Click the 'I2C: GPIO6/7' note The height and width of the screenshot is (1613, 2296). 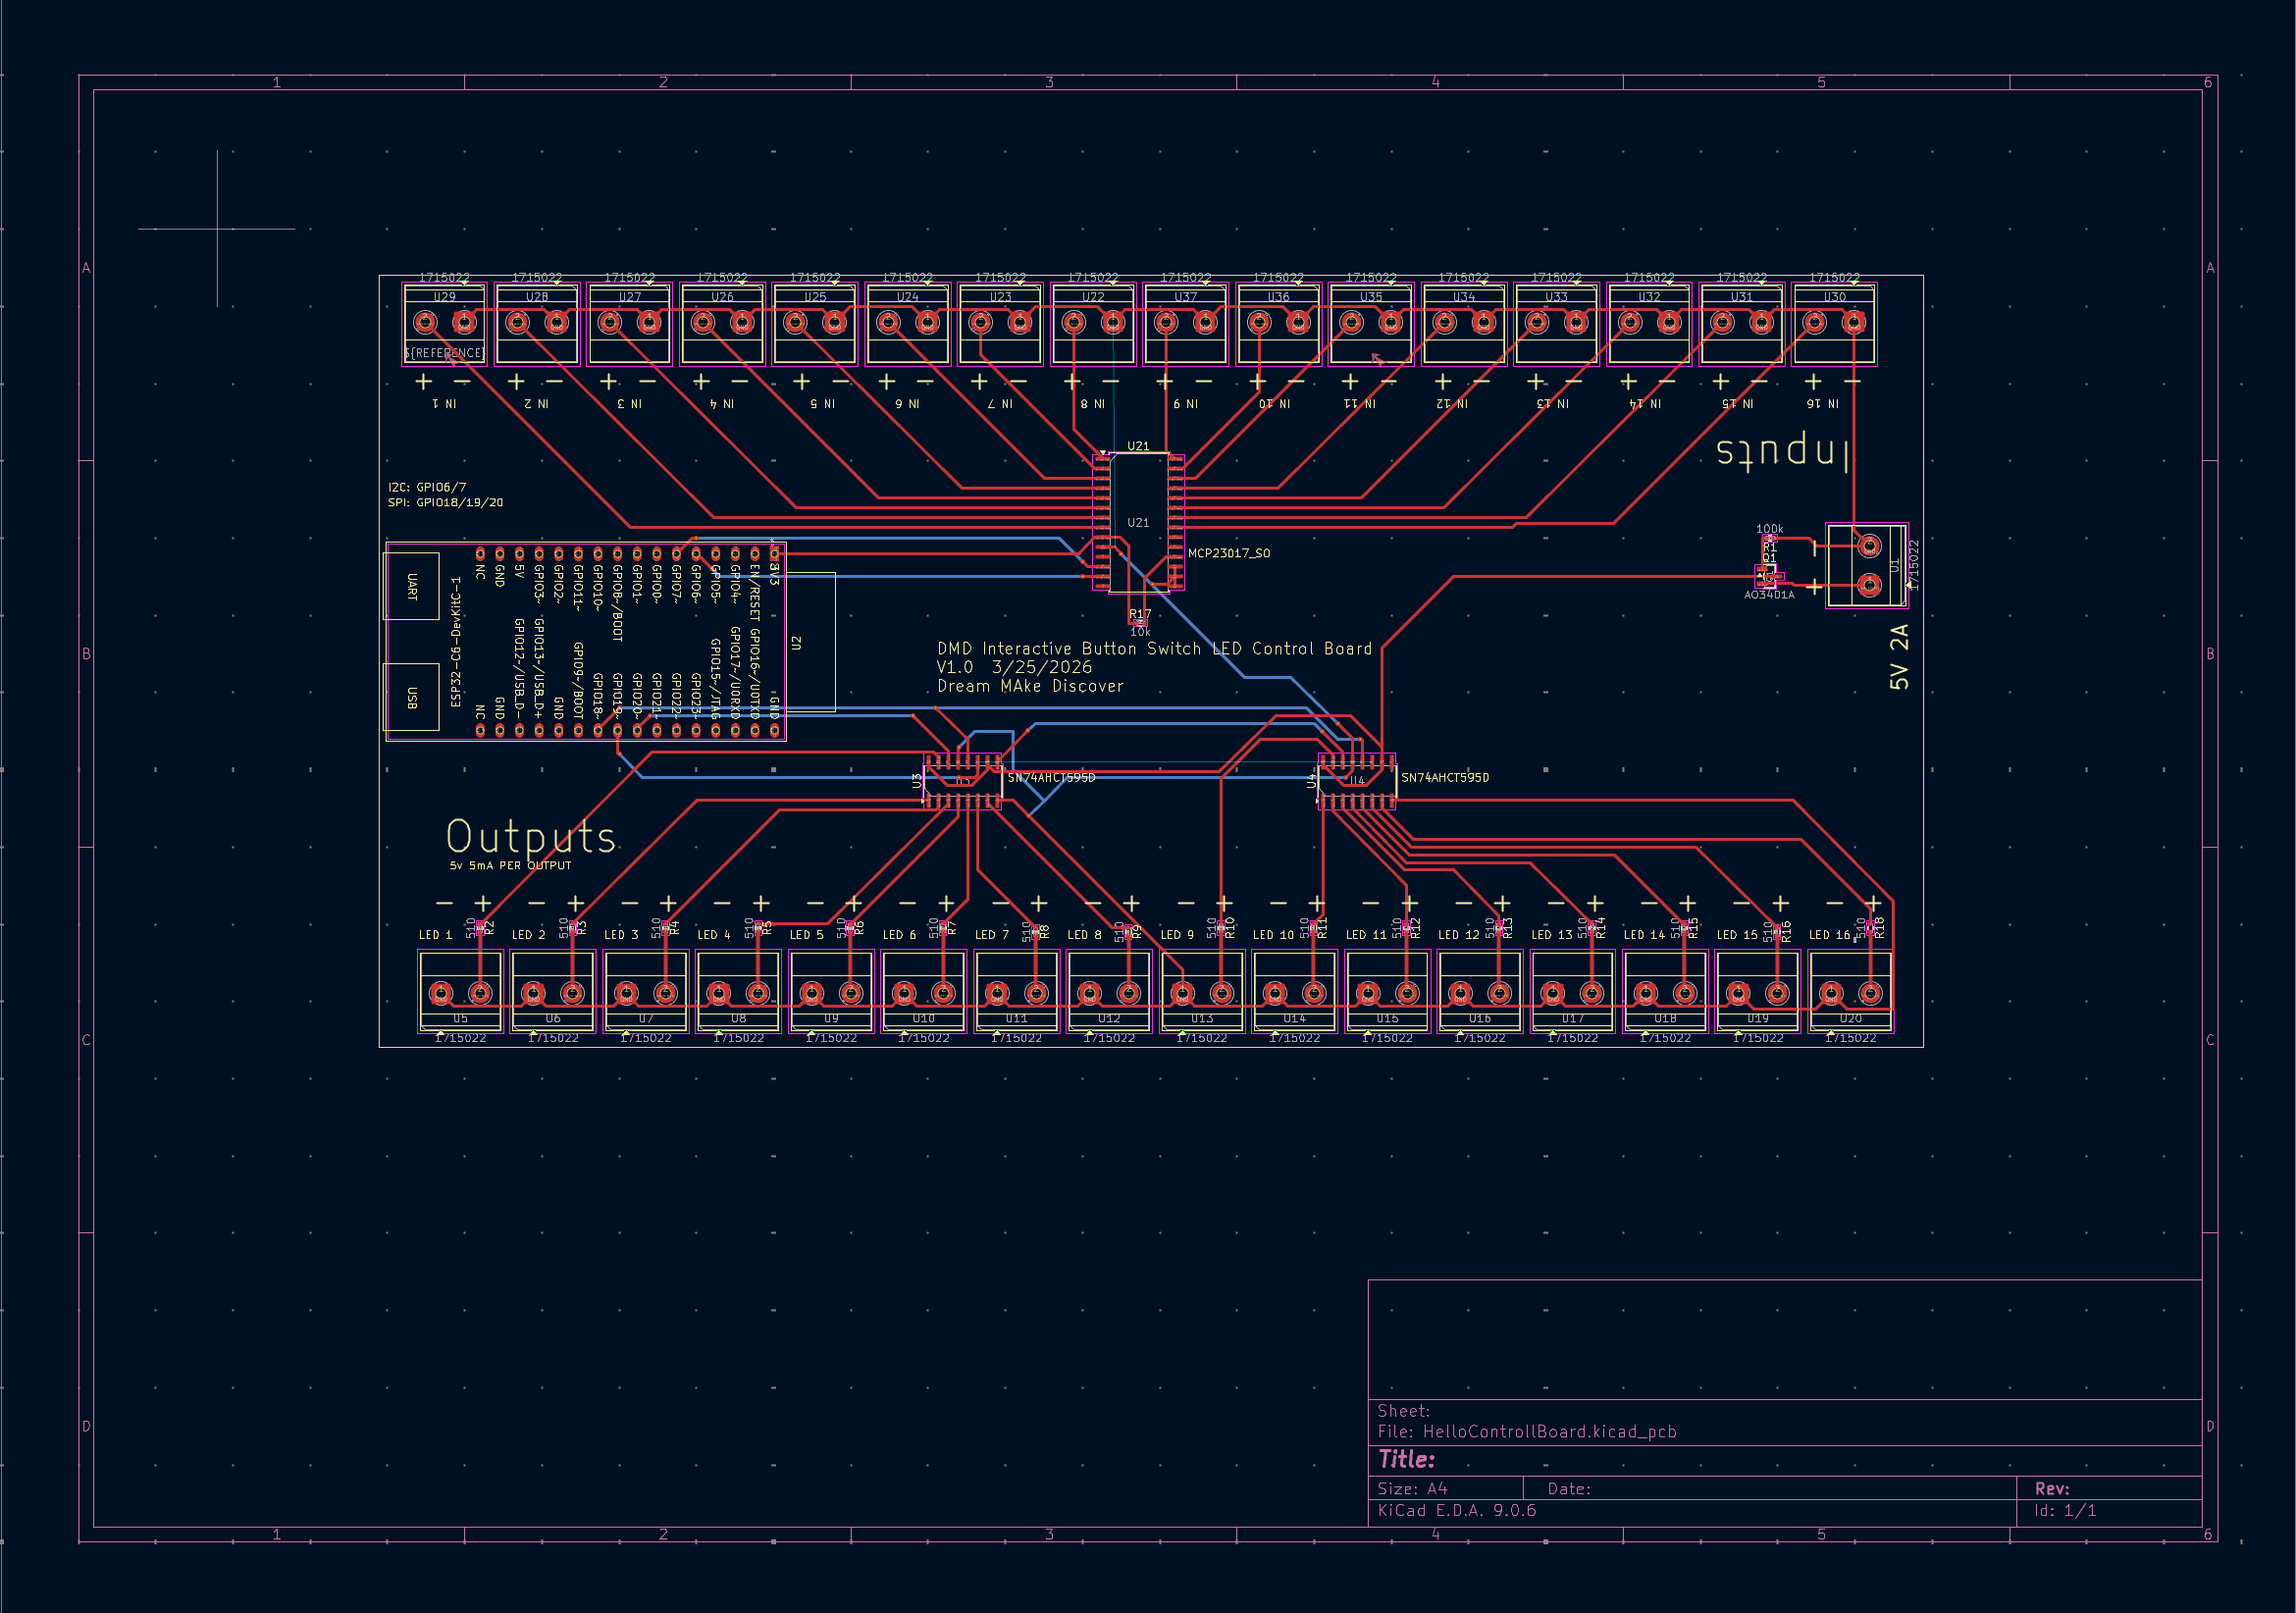coord(427,487)
